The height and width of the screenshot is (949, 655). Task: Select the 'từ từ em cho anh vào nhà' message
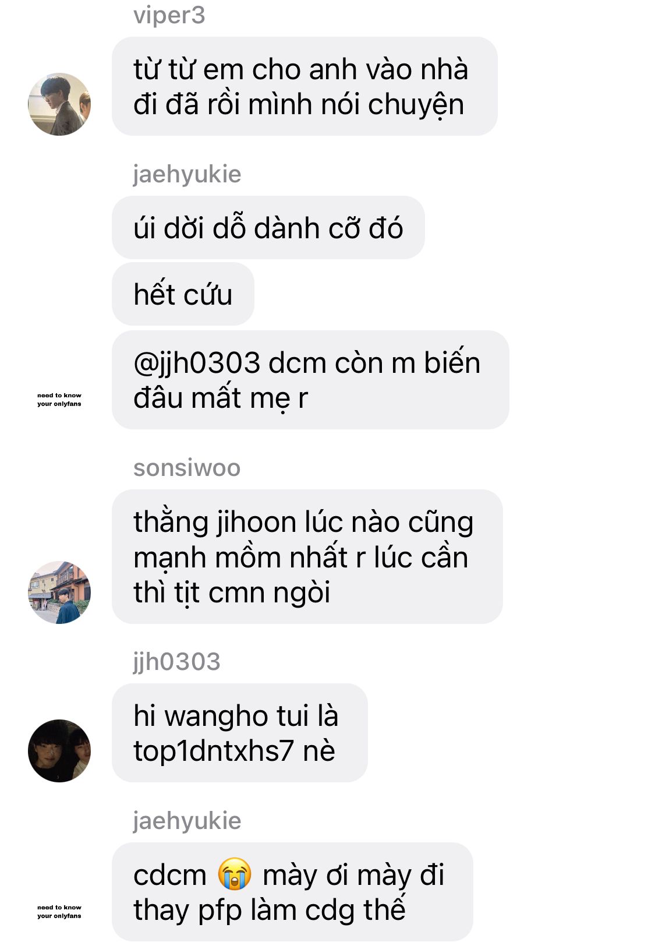(305, 86)
